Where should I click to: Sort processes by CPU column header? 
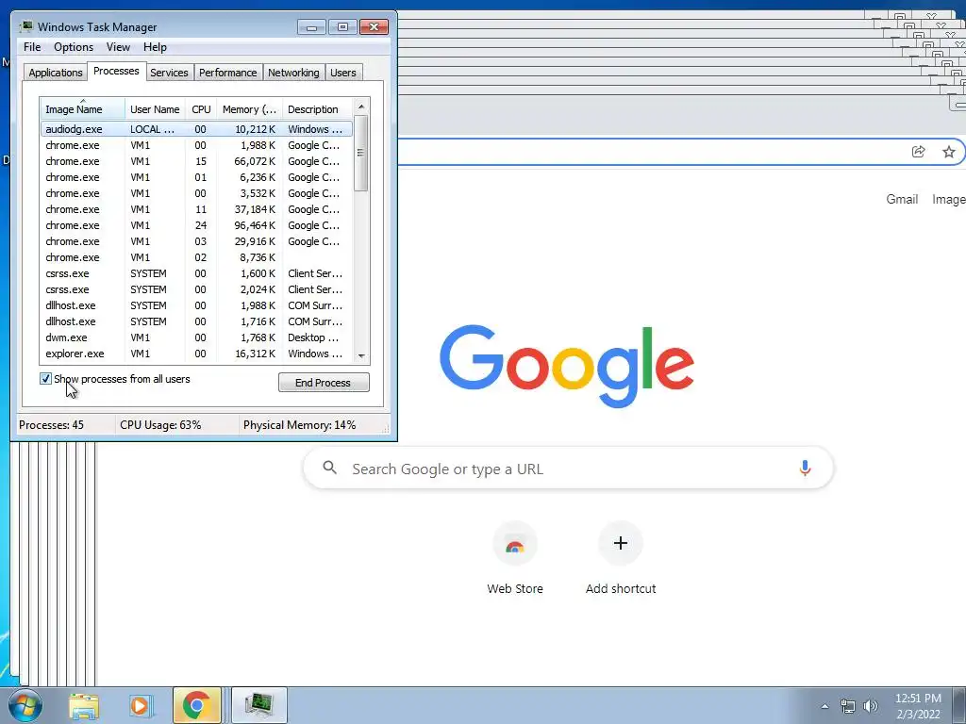tap(201, 109)
